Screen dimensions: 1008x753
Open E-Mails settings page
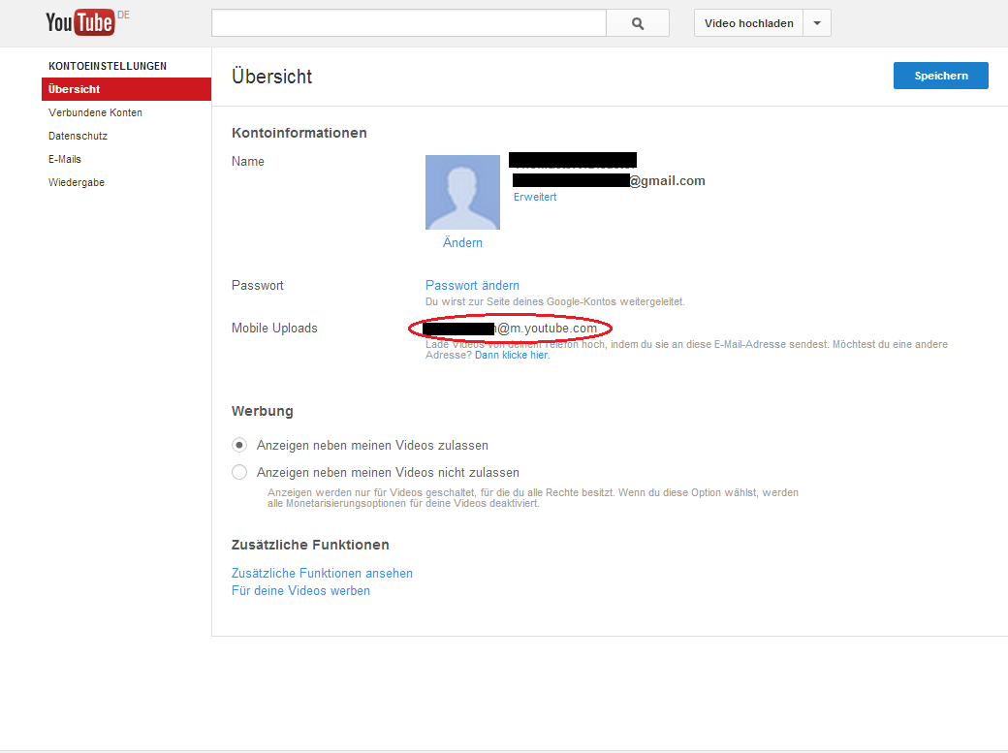pos(65,159)
